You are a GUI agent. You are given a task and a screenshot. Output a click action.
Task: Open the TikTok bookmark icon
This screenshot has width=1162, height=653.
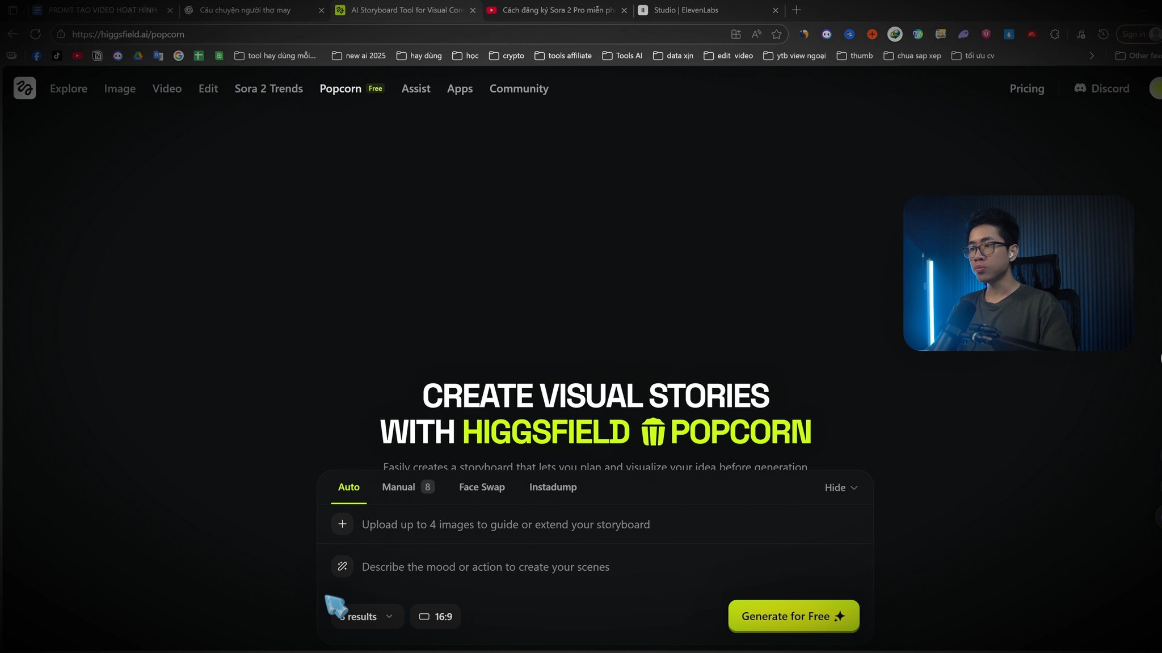57,56
